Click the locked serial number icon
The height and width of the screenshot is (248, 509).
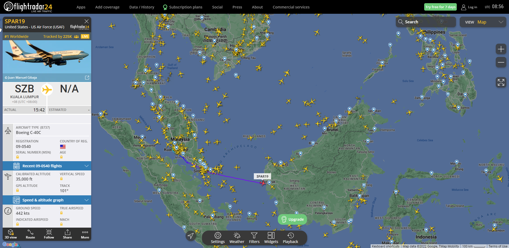point(17,157)
